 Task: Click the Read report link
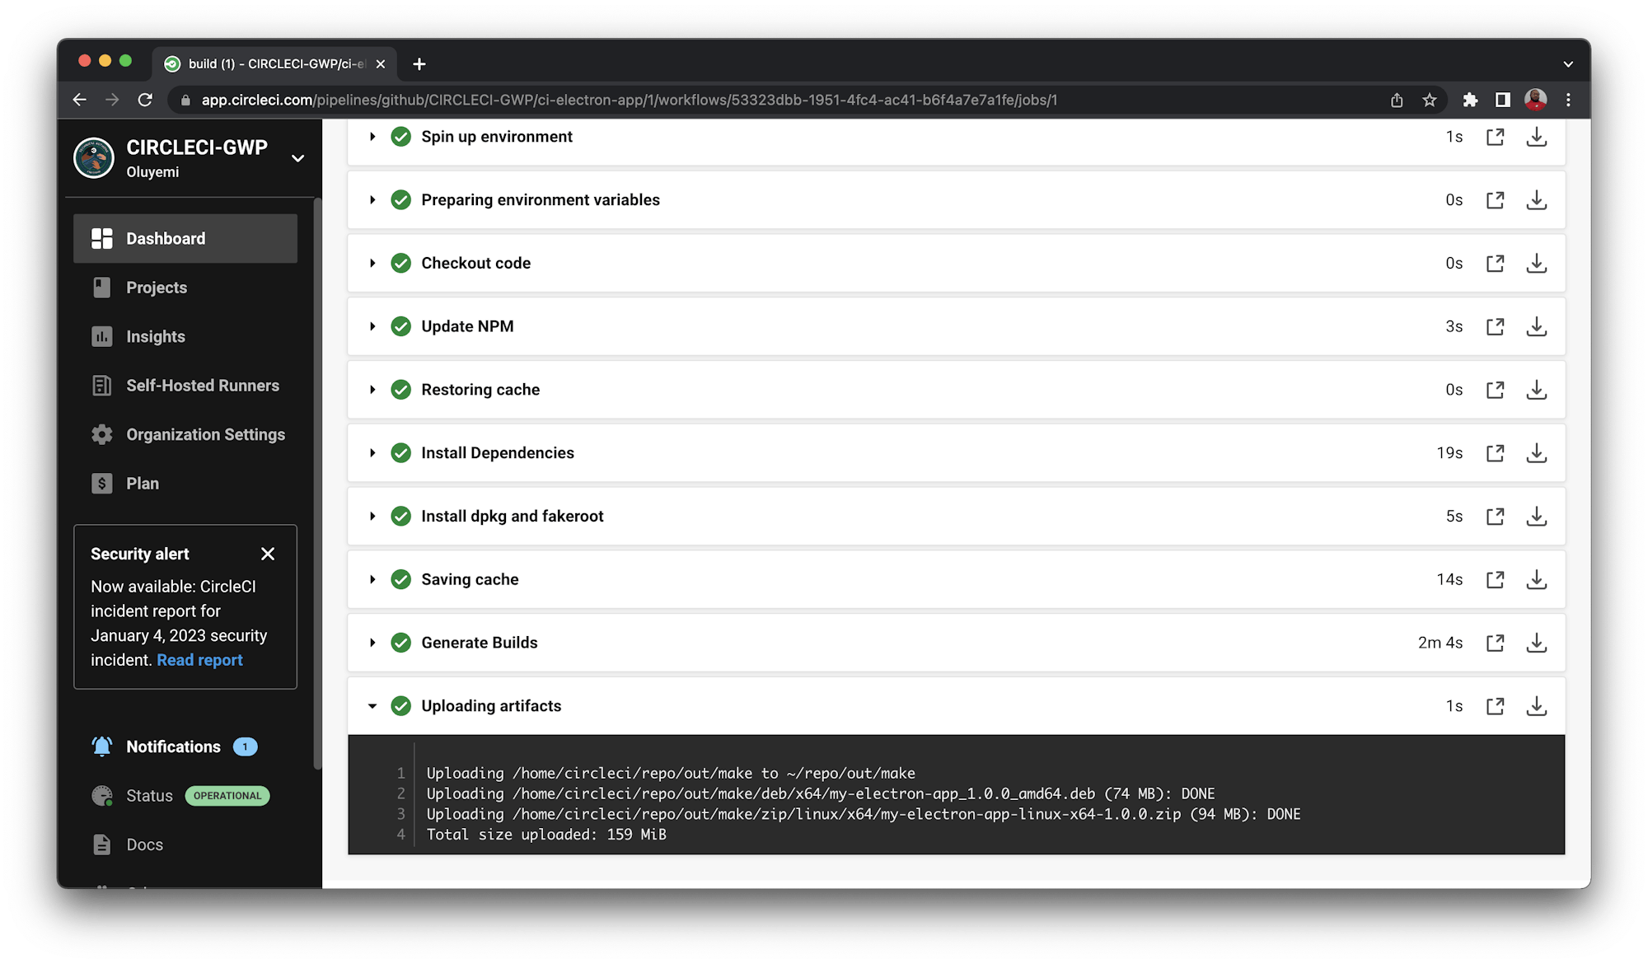pos(199,659)
